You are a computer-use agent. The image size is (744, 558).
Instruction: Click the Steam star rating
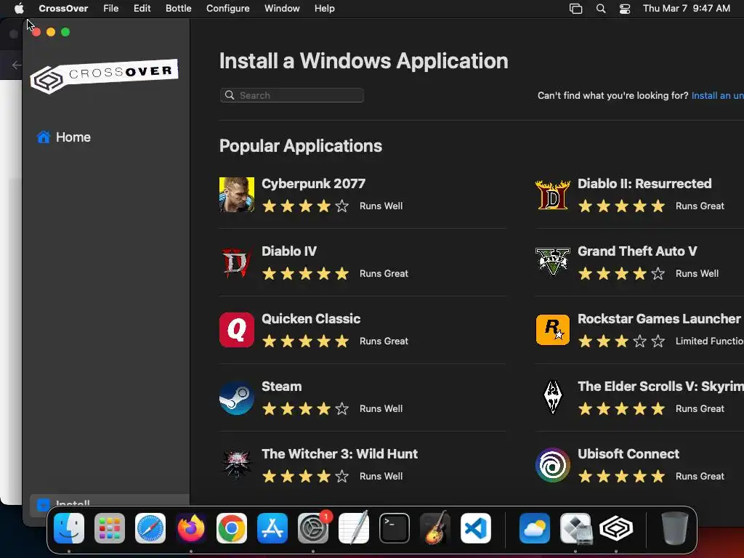(x=305, y=408)
